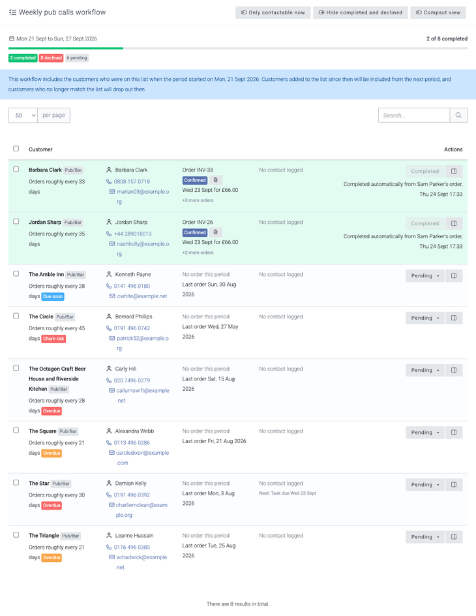Tick the checkbox for The Amble Inn
This screenshot has height=616, width=476.
(x=16, y=274)
